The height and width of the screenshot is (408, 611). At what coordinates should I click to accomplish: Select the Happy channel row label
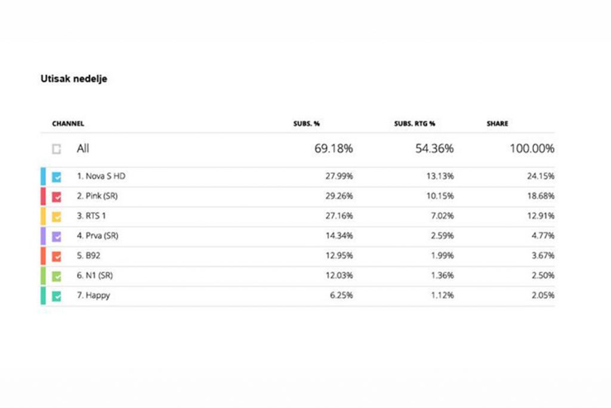click(x=93, y=295)
